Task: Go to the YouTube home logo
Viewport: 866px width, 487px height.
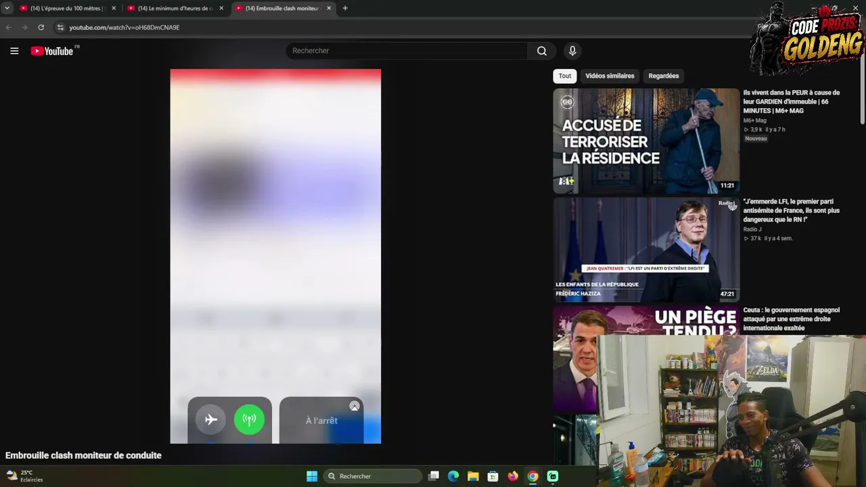Action: (52, 51)
